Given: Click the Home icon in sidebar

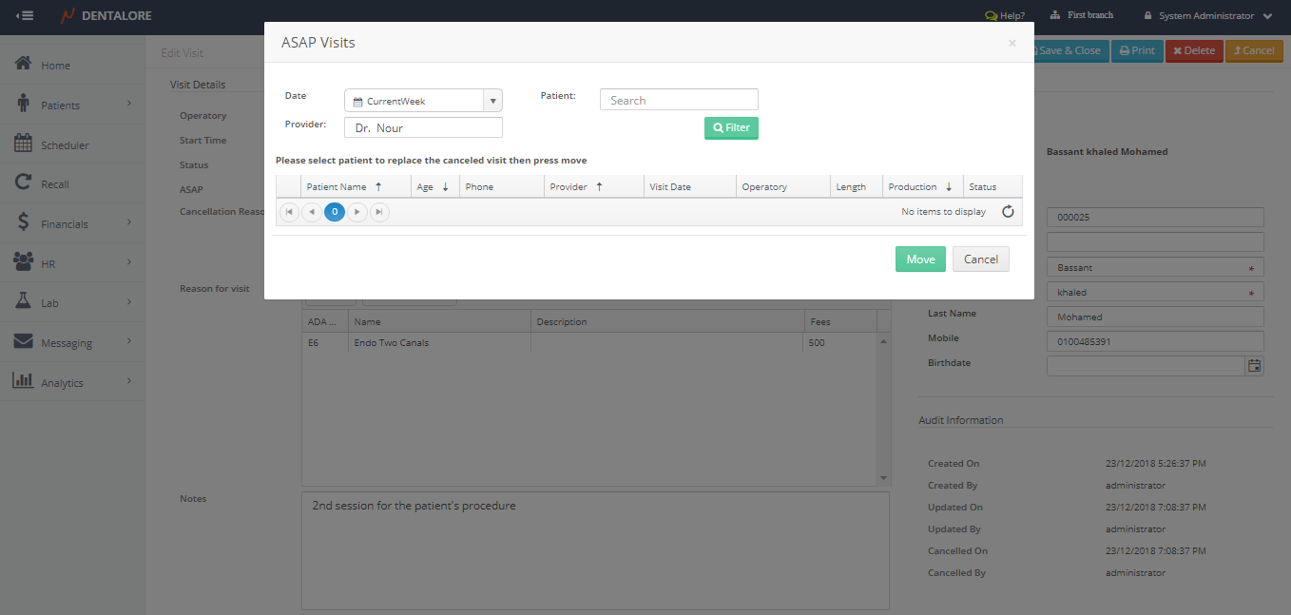Looking at the screenshot, I should click(24, 65).
